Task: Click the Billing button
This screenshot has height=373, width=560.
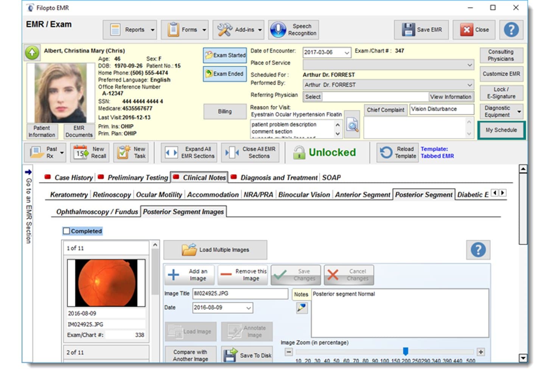Action: 225,111
